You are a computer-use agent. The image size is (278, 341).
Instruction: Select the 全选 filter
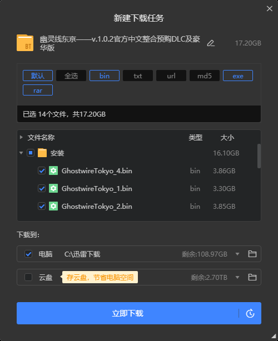(x=71, y=76)
